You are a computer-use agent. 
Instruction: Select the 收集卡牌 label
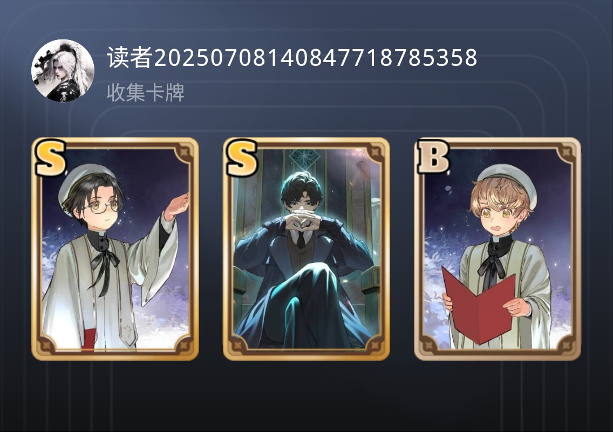pos(146,93)
